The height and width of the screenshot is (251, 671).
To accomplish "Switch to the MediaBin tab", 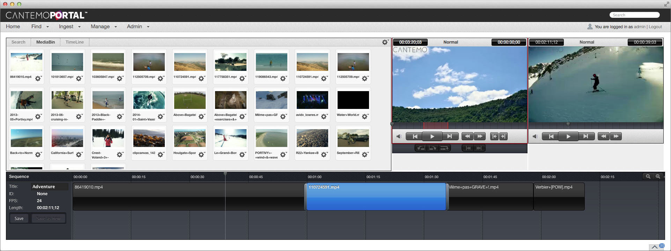I will tap(46, 42).
